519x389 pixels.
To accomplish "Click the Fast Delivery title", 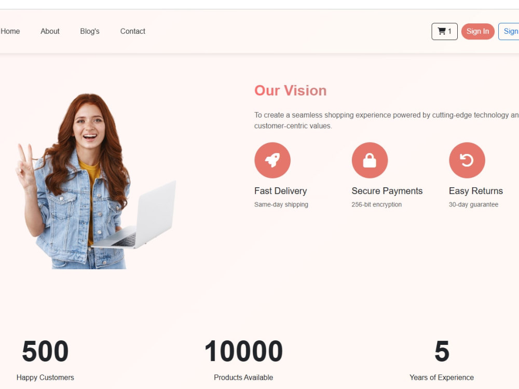I will pos(281,191).
